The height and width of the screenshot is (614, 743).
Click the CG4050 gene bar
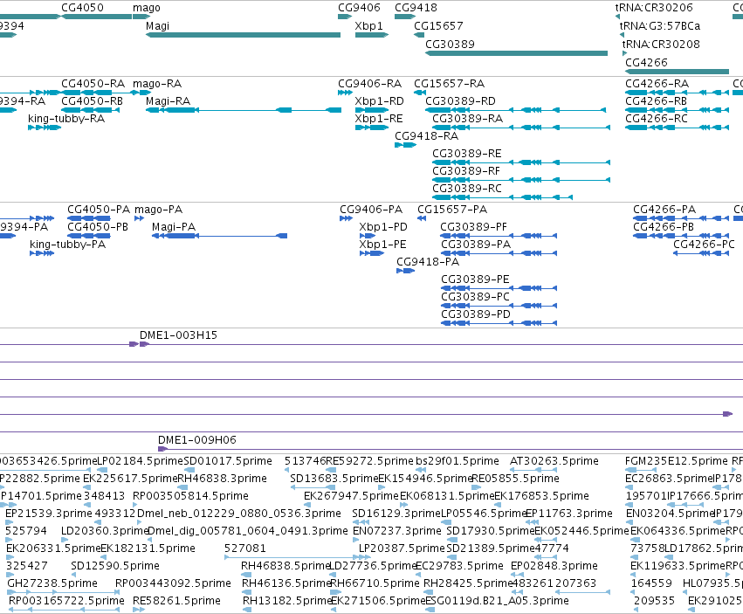(x=97, y=17)
